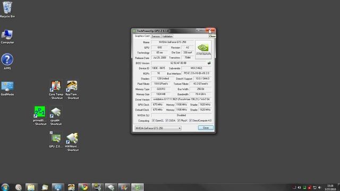Image resolution: width=340 pixels, height=191 pixels.
Task: Click the Texture Fillrate 43.2 GTexel/s value
Action: click(x=201, y=84)
